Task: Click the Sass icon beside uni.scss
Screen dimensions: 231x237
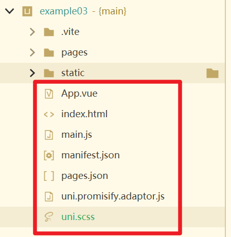Action: click(49, 217)
